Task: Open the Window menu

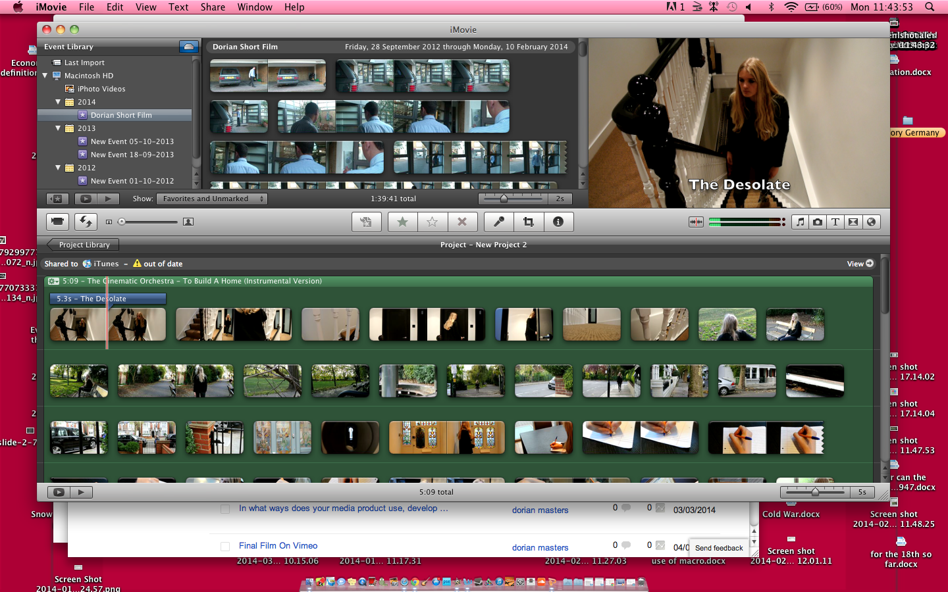Action: click(x=255, y=7)
